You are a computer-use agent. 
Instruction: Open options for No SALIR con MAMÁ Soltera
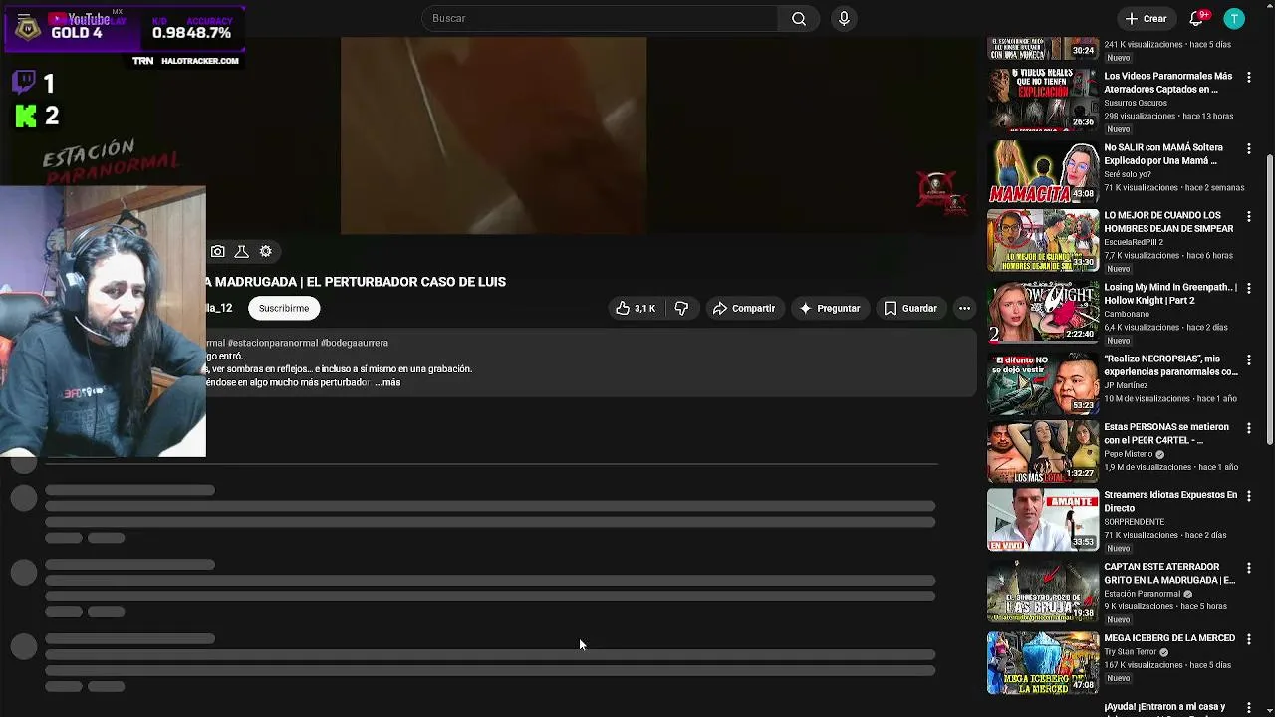(1249, 148)
